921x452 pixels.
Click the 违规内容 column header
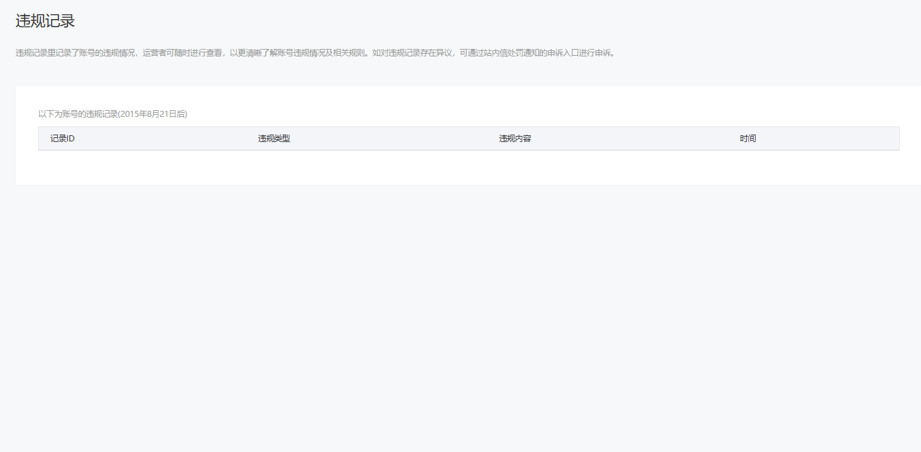[x=515, y=139]
